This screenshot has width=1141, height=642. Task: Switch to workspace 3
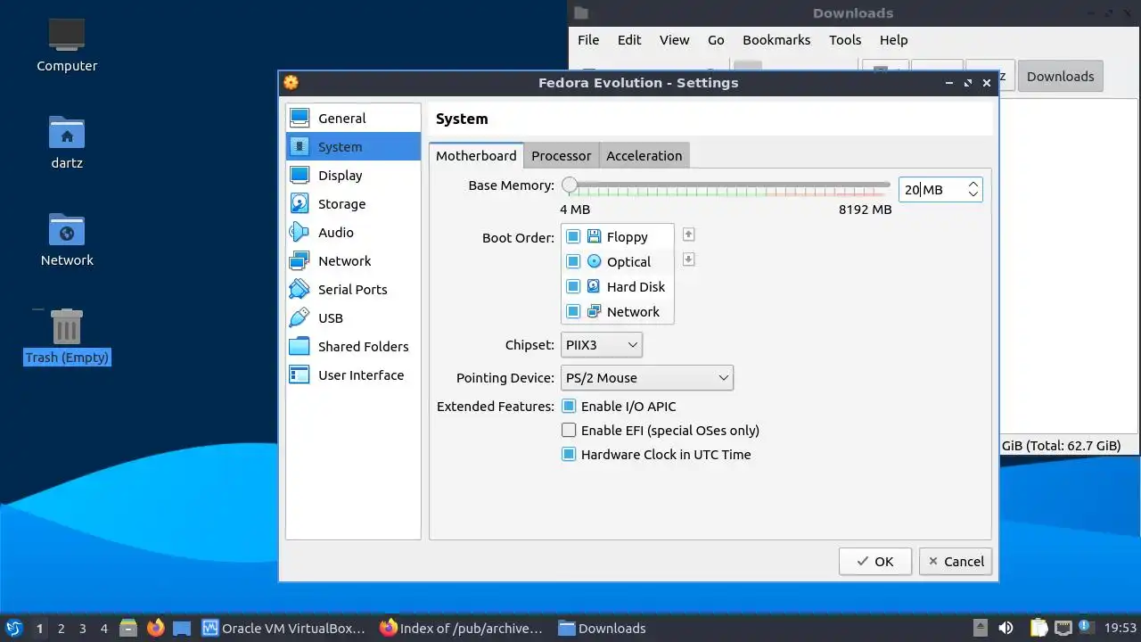(x=82, y=629)
